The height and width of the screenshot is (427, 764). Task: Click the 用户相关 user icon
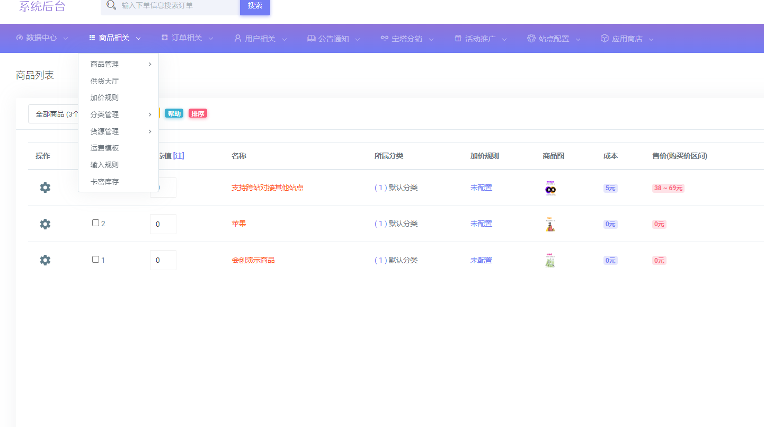tap(237, 38)
